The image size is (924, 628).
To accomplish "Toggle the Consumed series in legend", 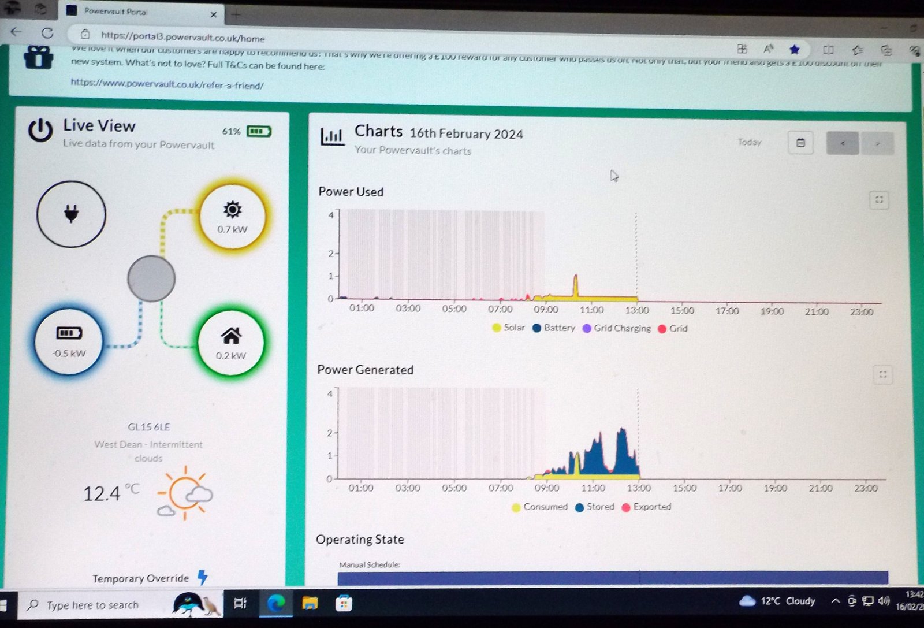I will point(540,507).
